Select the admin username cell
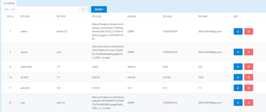Viewport: 266px width, 112px height. pos(24,31)
